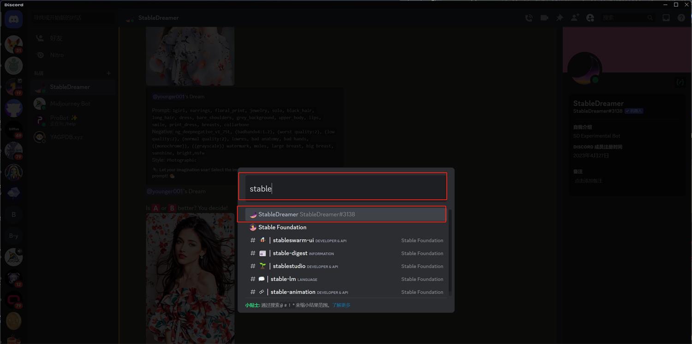Open the help question-mark icon
The width and height of the screenshot is (692, 344).
[681, 18]
